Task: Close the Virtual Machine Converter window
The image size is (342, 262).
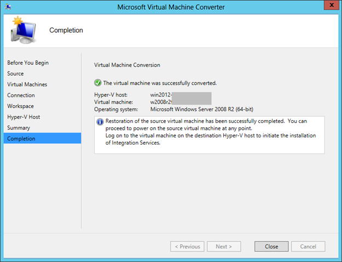Action: (331, 5)
